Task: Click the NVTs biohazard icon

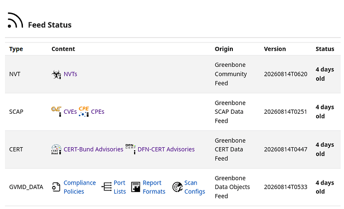Action: 56,74
